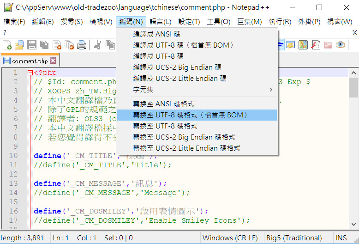This screenshot has width=359, height=244.
Task: Click the length : 3,891 status field
Action: (23, 238)
